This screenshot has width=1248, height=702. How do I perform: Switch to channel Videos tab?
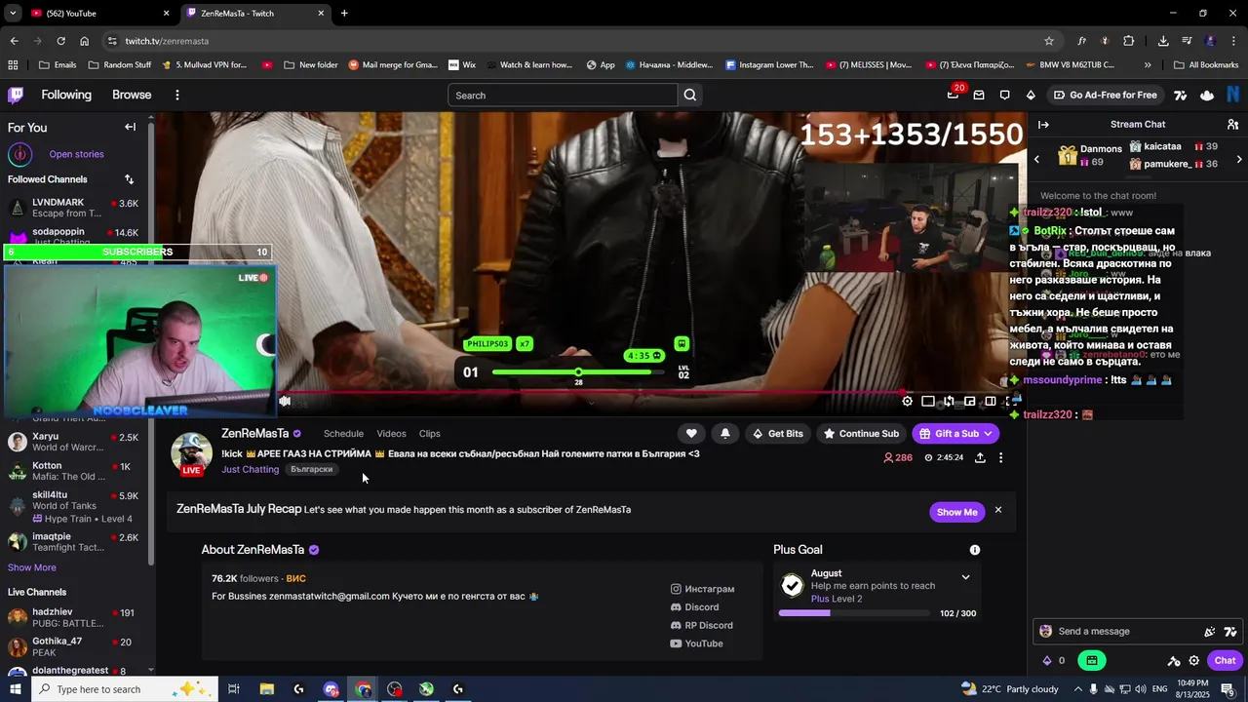[391, 434]
